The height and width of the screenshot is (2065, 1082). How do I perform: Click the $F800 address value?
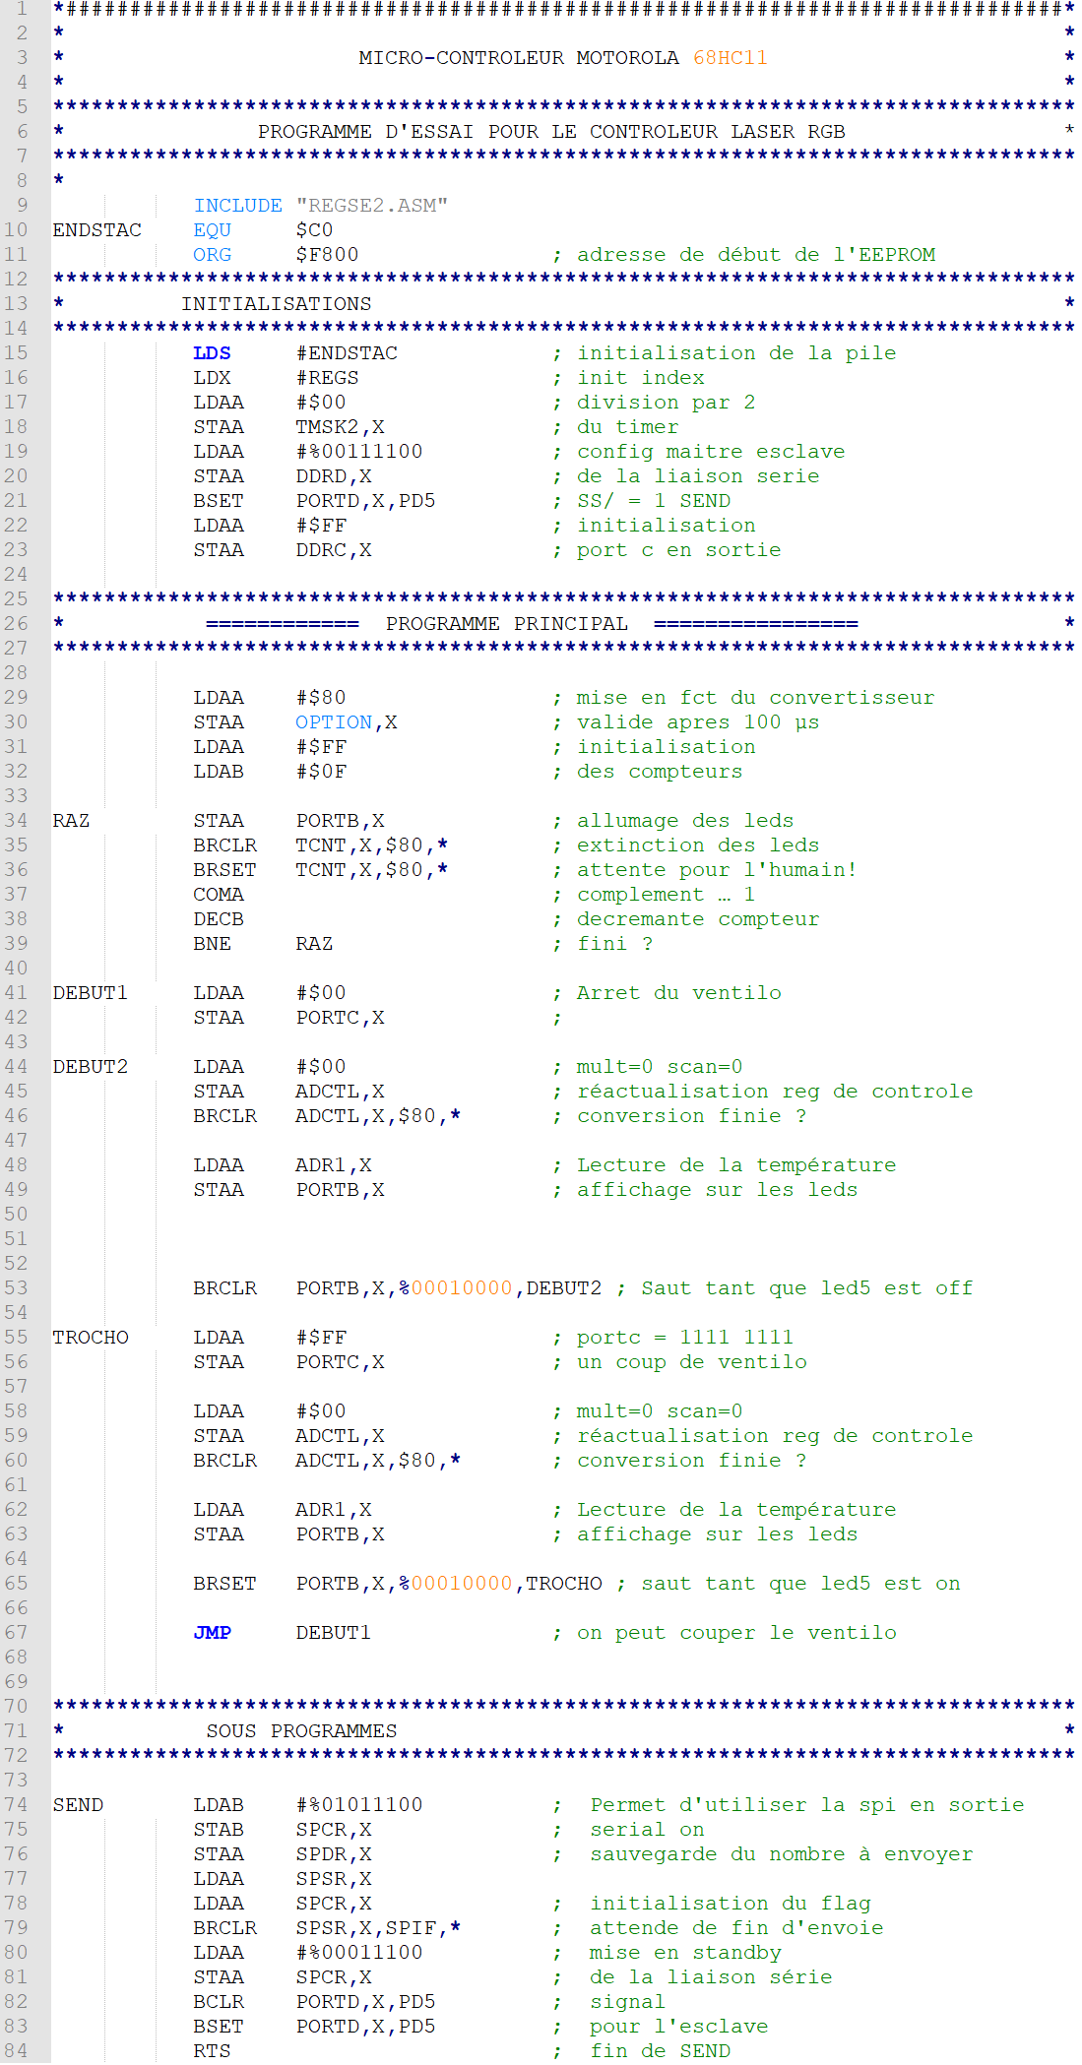(327, 255)
